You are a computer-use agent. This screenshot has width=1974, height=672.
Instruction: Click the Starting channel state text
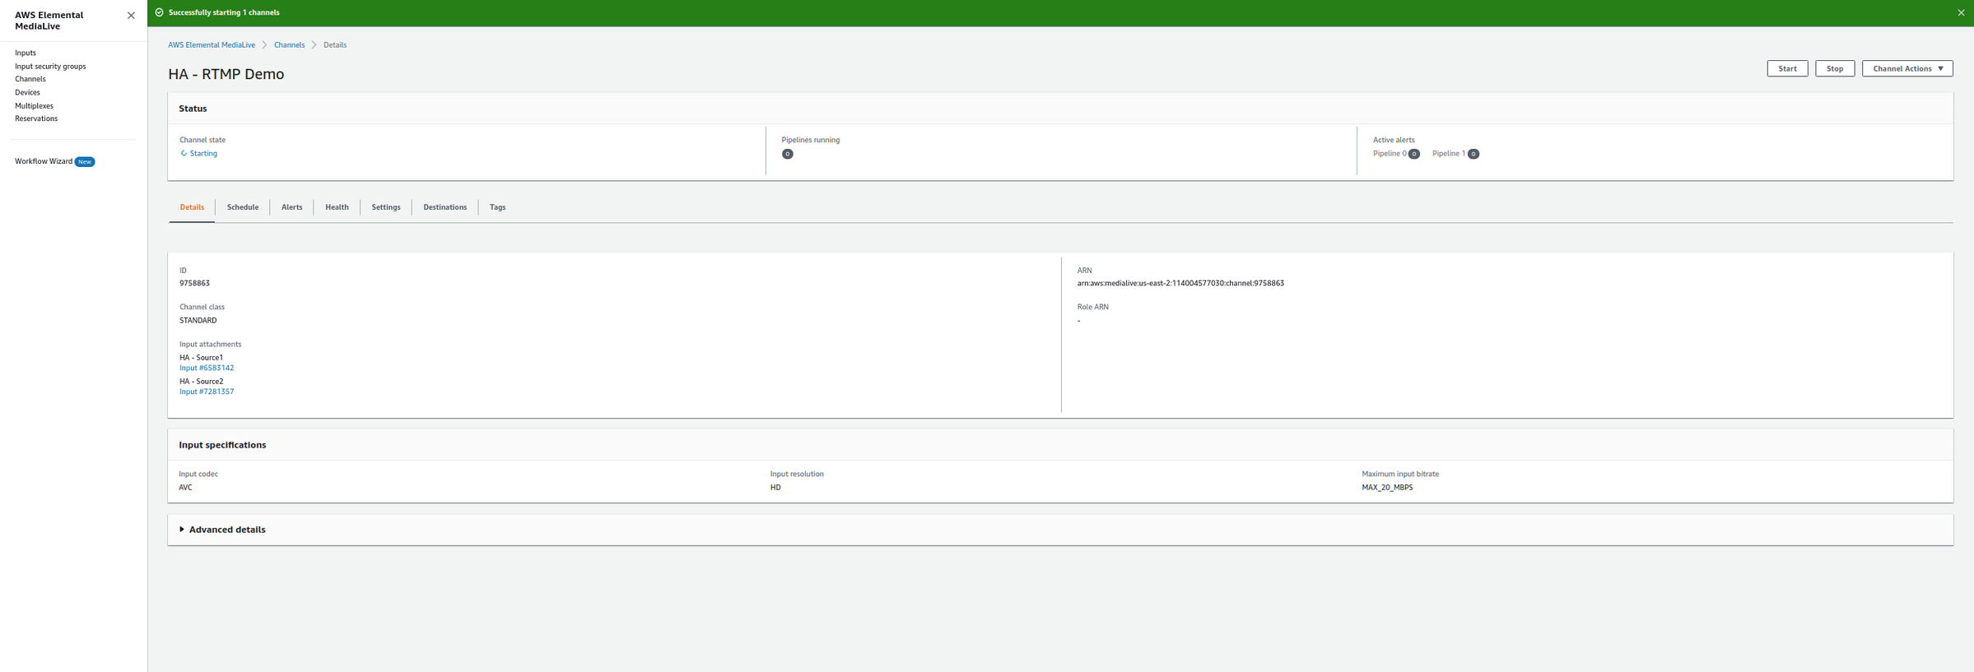[203, 154]
